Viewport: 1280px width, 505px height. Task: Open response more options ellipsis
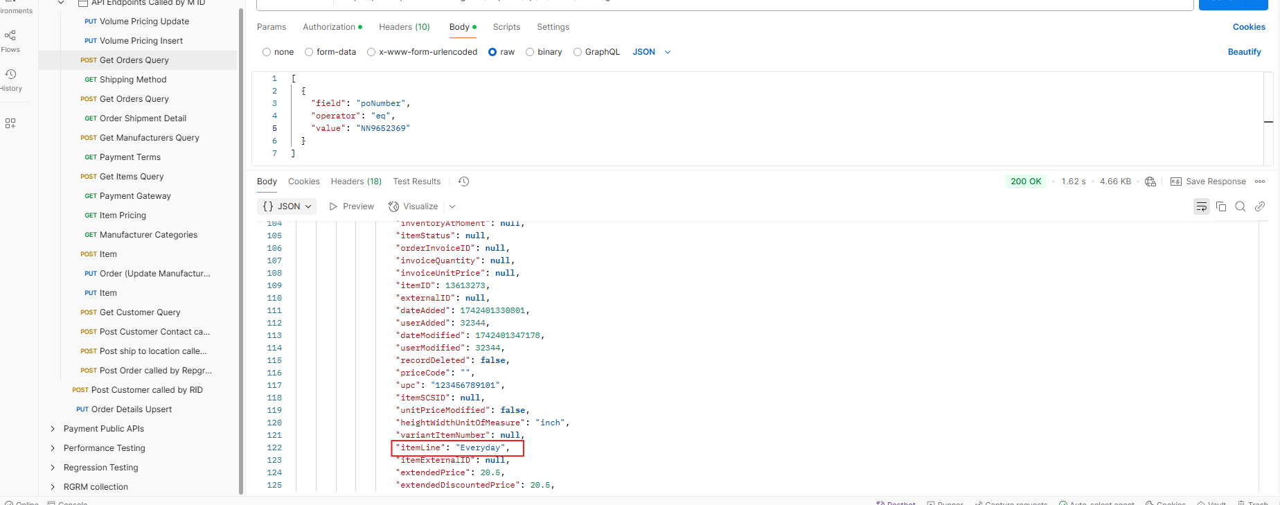click(x=1260, y=181)
